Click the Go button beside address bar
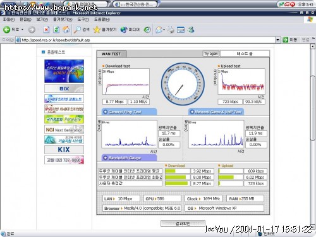The width and height of the screenshot is (316, 237). pyautogui.click(x=290, y=40)
